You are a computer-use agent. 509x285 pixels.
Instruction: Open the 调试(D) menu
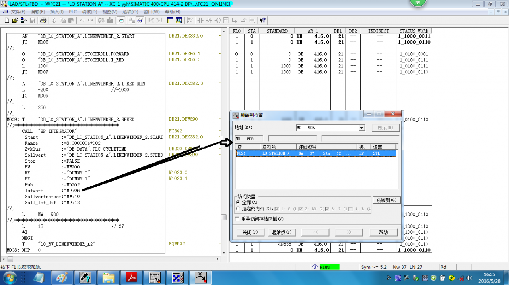(90, 12)
